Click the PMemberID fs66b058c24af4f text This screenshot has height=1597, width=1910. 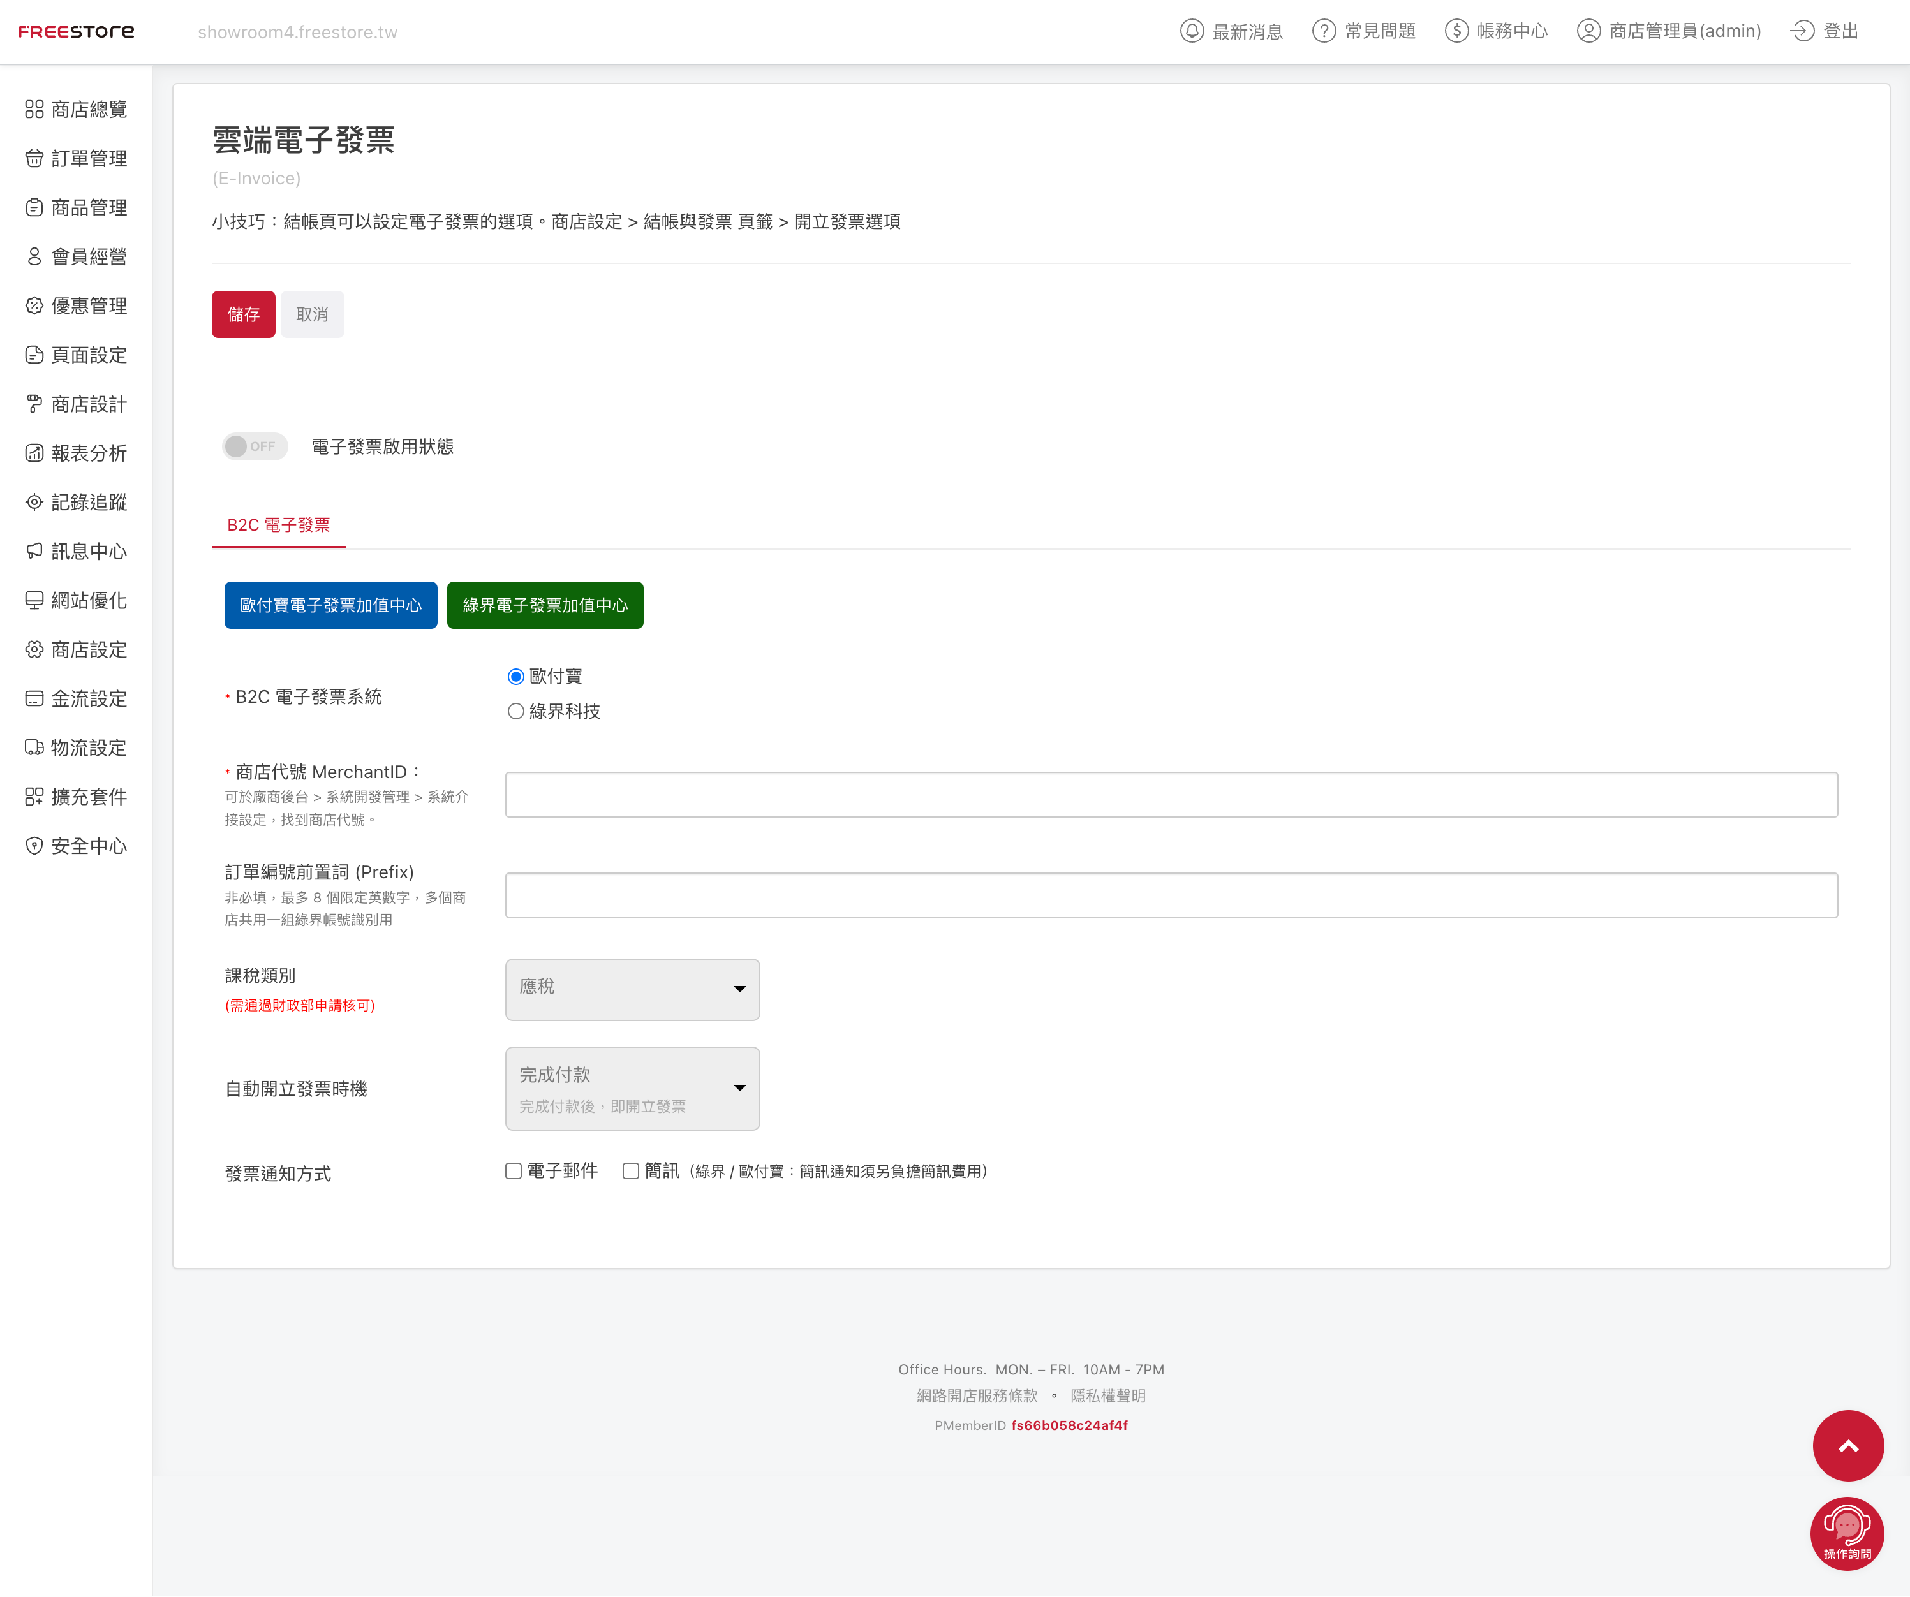click(x=1032, y=1426)
